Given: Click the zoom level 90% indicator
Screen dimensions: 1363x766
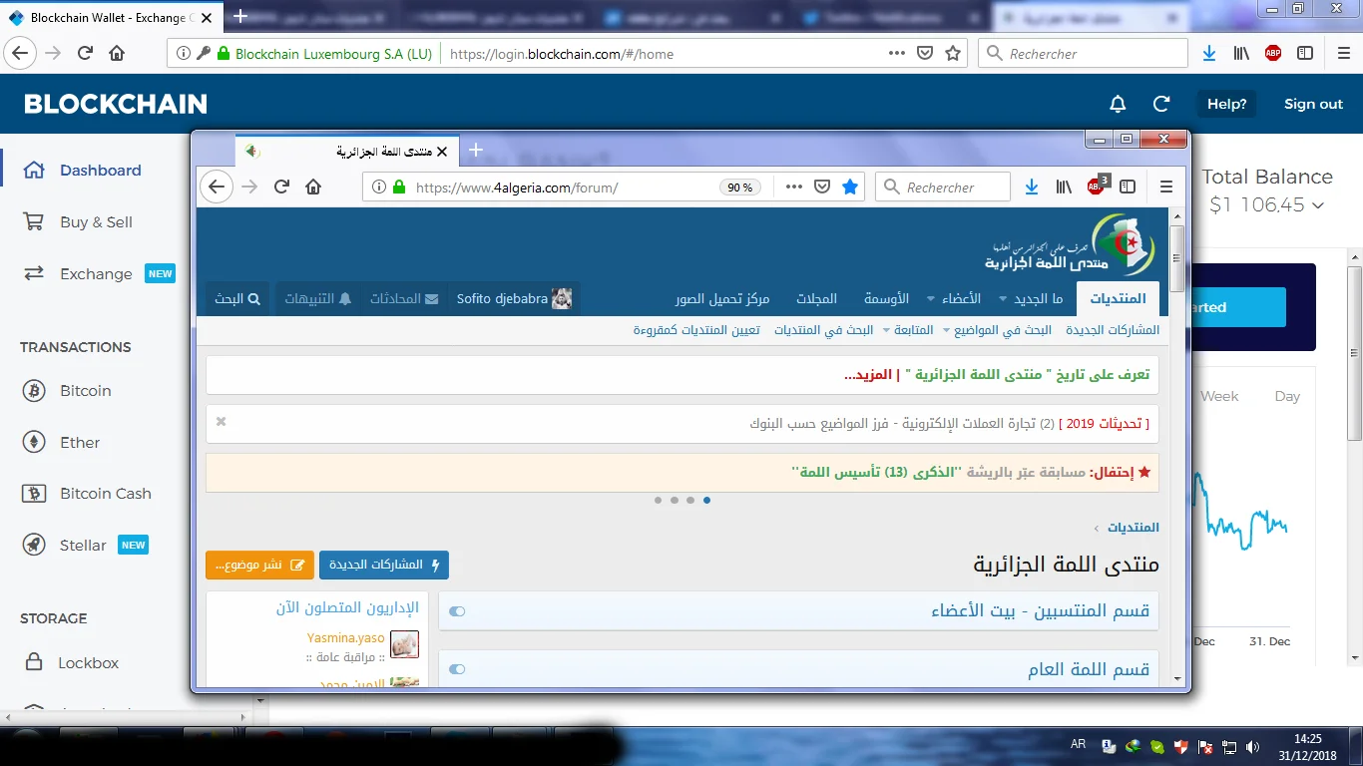Looking at the screenshot, I should (x=740, y=188).
